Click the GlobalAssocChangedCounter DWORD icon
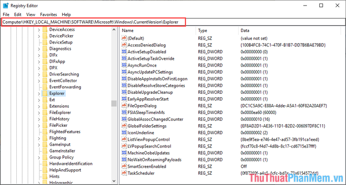Image resolution: width=346 pixels, height=185 pixels. [124, 119]
